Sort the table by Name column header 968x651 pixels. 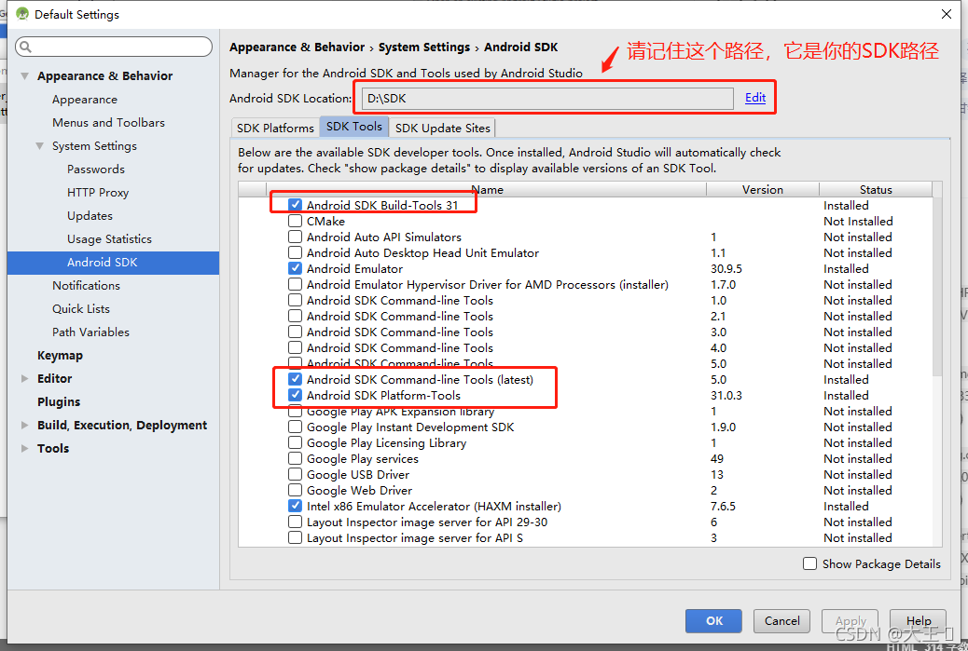[487, 189]
